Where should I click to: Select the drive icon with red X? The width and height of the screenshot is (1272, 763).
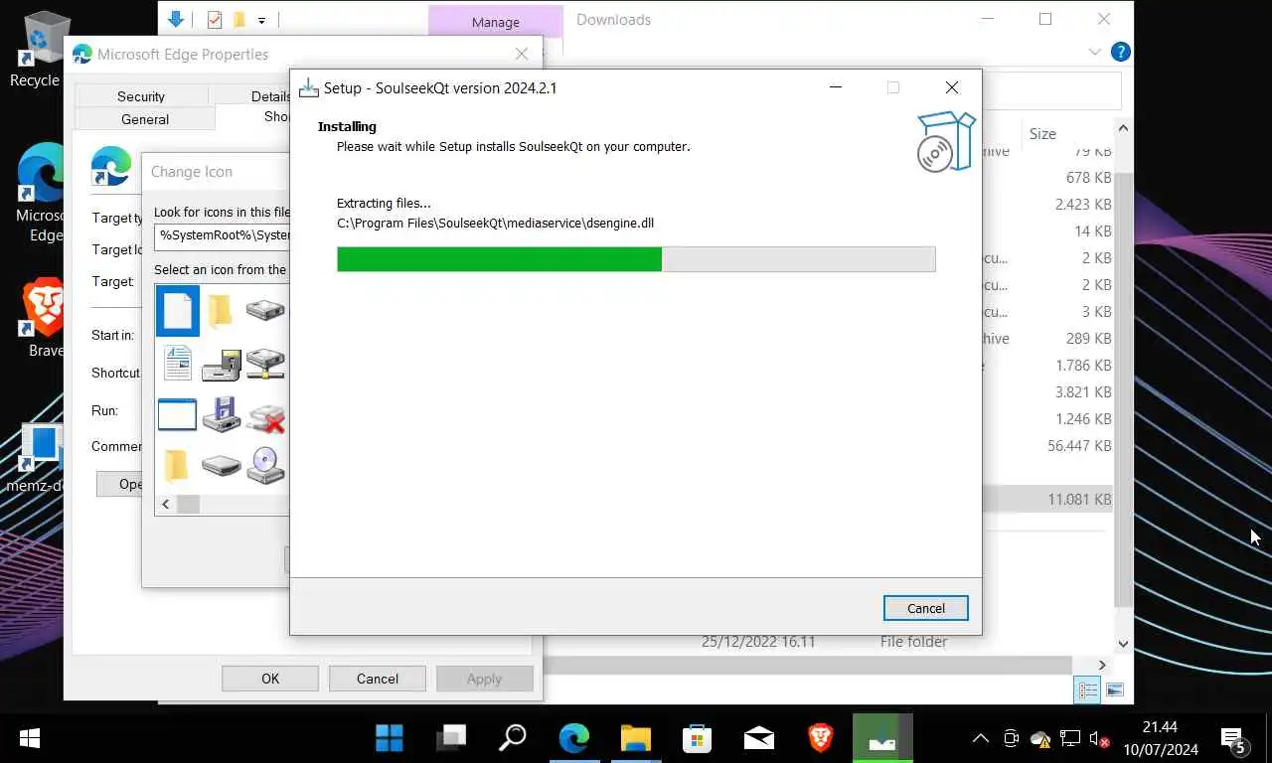coord(265,417)
